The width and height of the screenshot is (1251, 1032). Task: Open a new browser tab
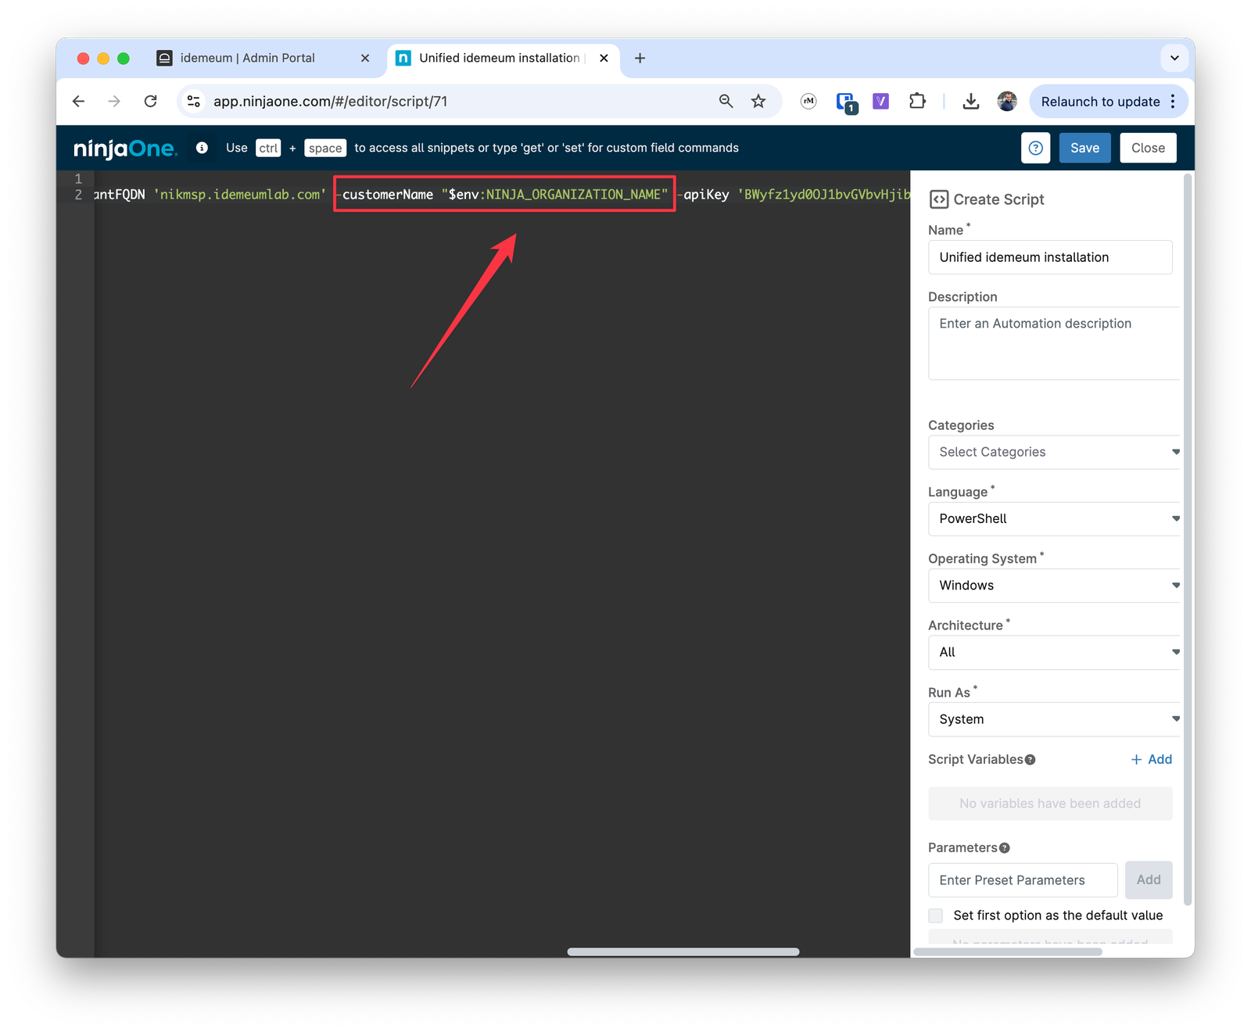pos(640,58)
